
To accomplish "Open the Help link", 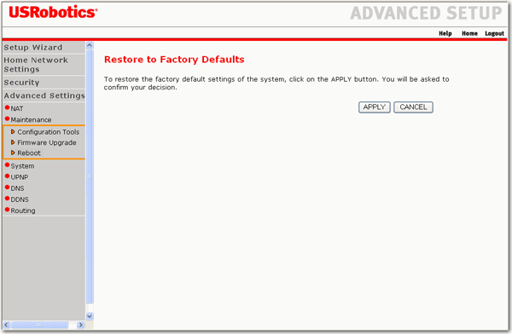I will [445, 33].
